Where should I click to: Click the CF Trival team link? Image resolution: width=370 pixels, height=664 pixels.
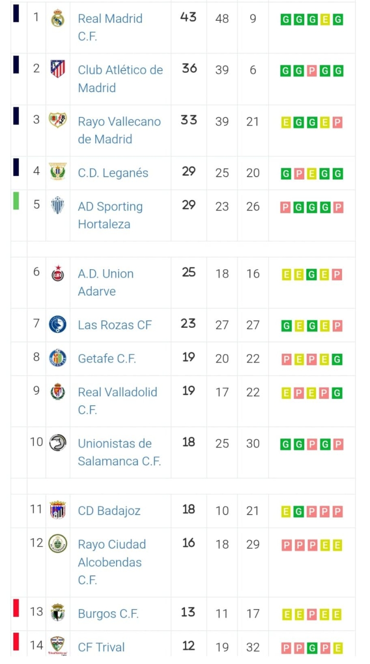(x=101, y=647)
